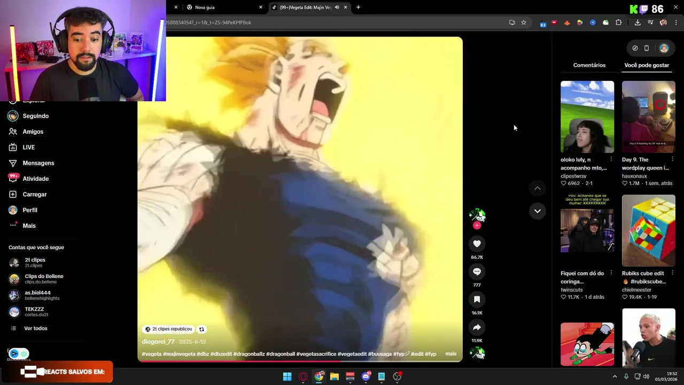Open Discord from the taskbar
Viewport: 684px width, 385px height.
pos(366,376)
